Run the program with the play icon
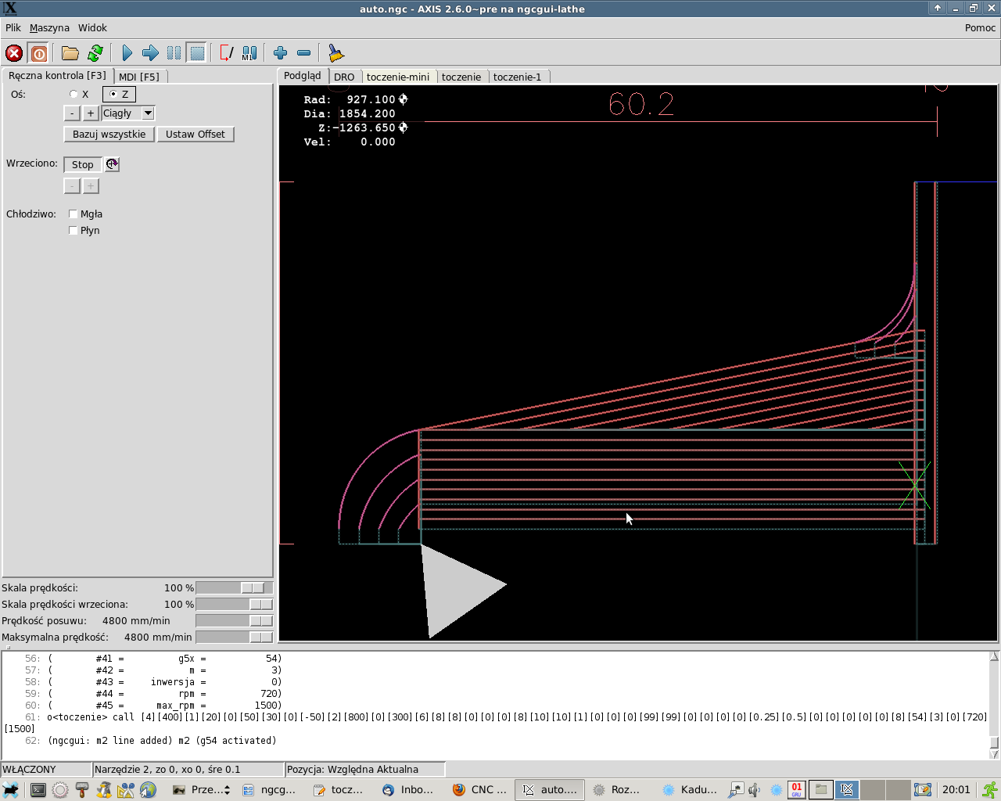The image size is (1001, 801). (x=127, y=53)
